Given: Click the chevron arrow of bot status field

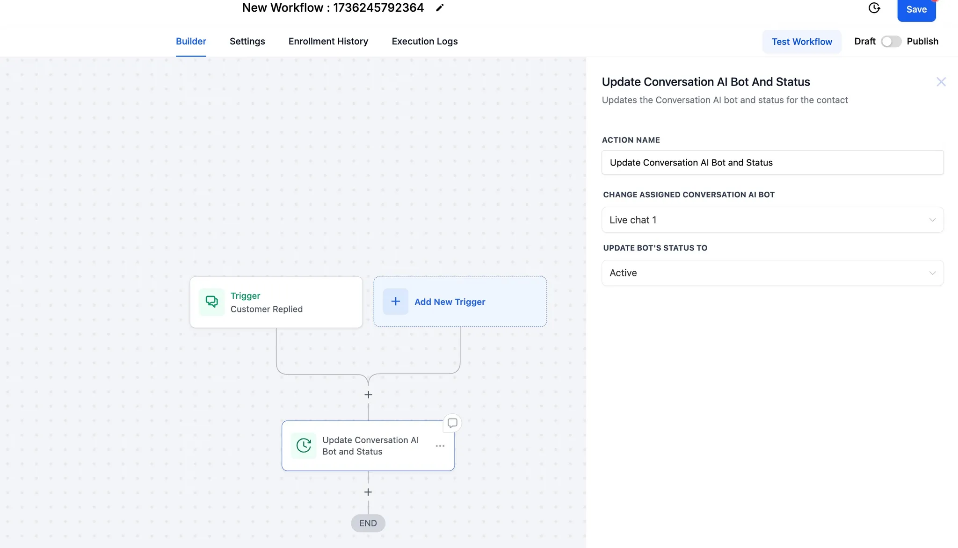Looking at the screenshot, I should point(932,273).
